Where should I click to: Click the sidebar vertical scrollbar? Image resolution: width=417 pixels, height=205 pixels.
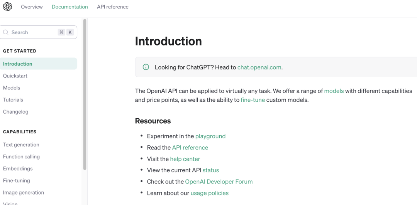[x=85, y=94]
